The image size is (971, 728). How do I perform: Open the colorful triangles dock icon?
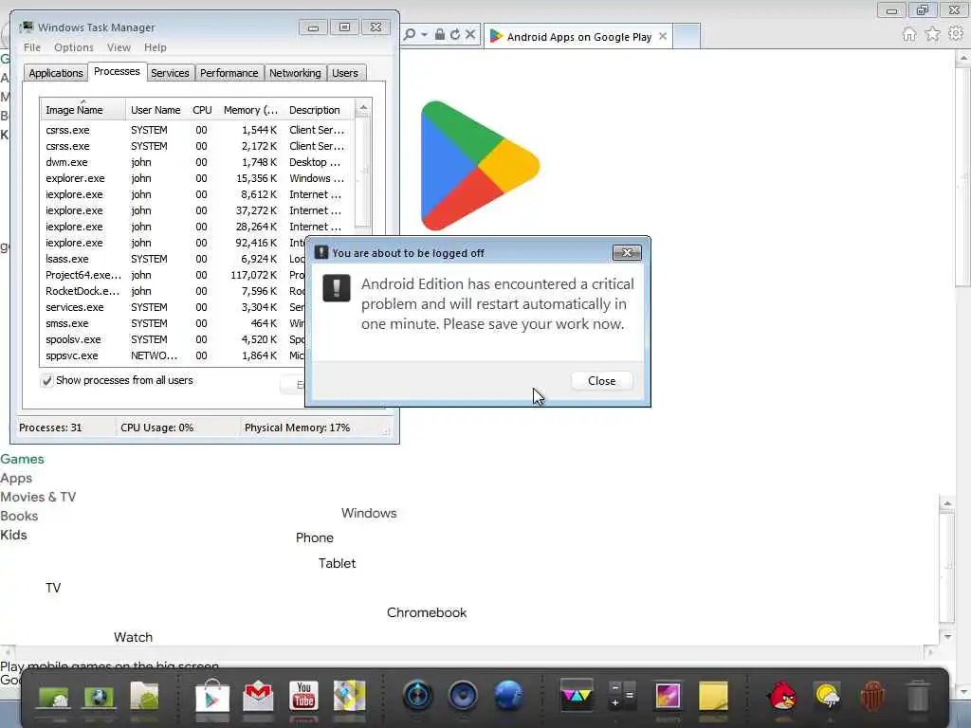pyautogui.click(x=577, y=695)
